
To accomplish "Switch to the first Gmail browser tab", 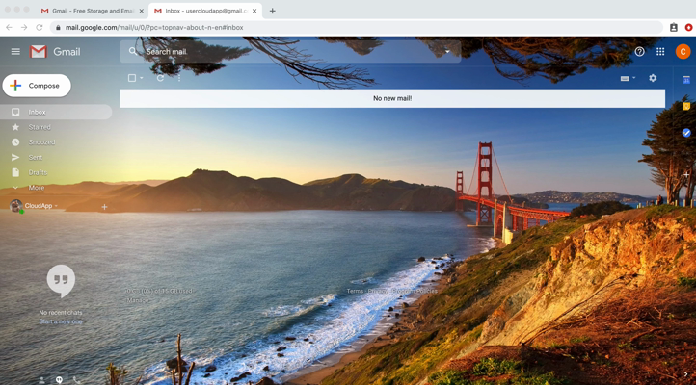I will click(x=93, y=11).
